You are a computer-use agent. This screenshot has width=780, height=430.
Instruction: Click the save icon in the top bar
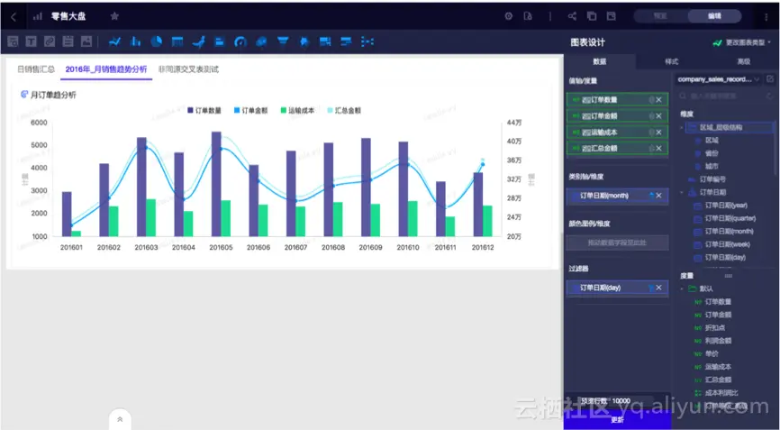[611, 16]
